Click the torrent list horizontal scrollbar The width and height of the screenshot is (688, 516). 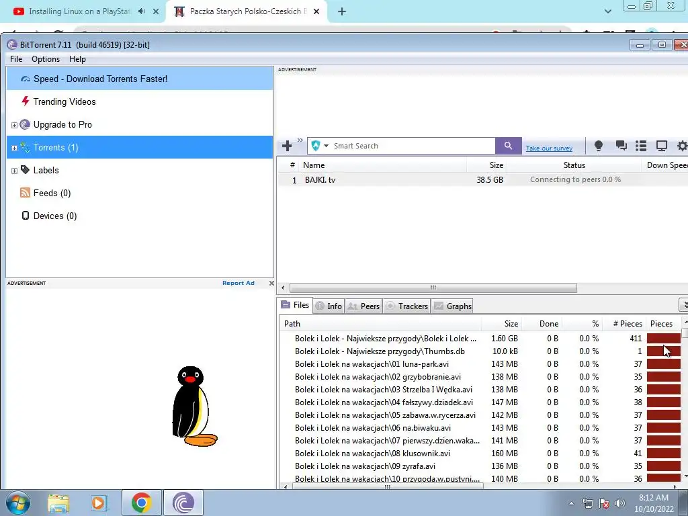(x=433, y=288)
